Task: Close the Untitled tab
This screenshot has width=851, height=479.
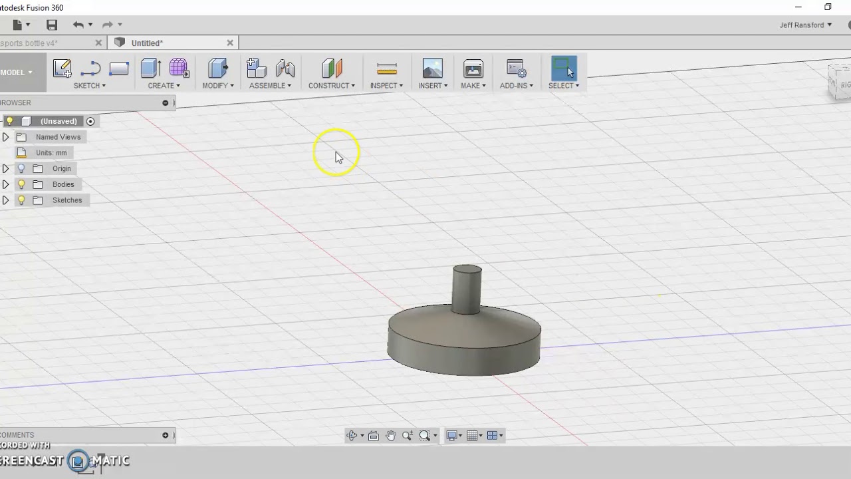Action: 230,43
